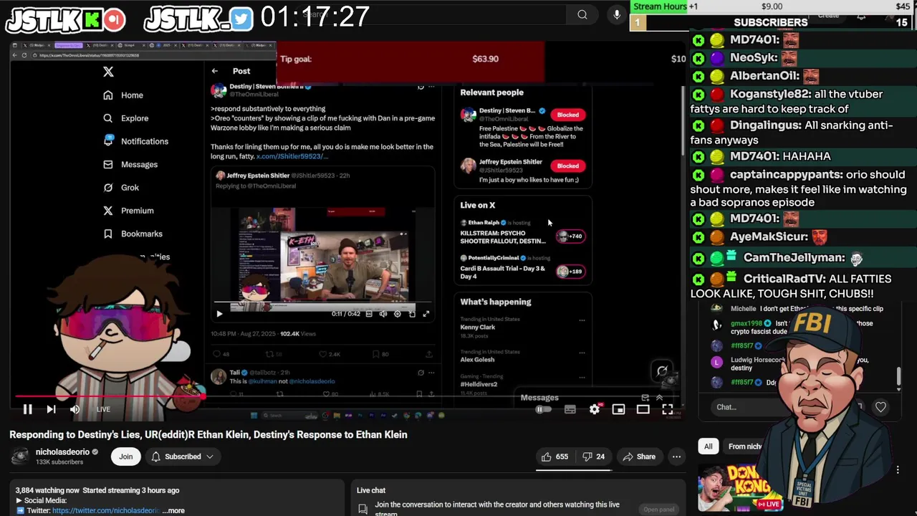
Task: Open Grok in the X sidebar
Action: pos(121,187)
